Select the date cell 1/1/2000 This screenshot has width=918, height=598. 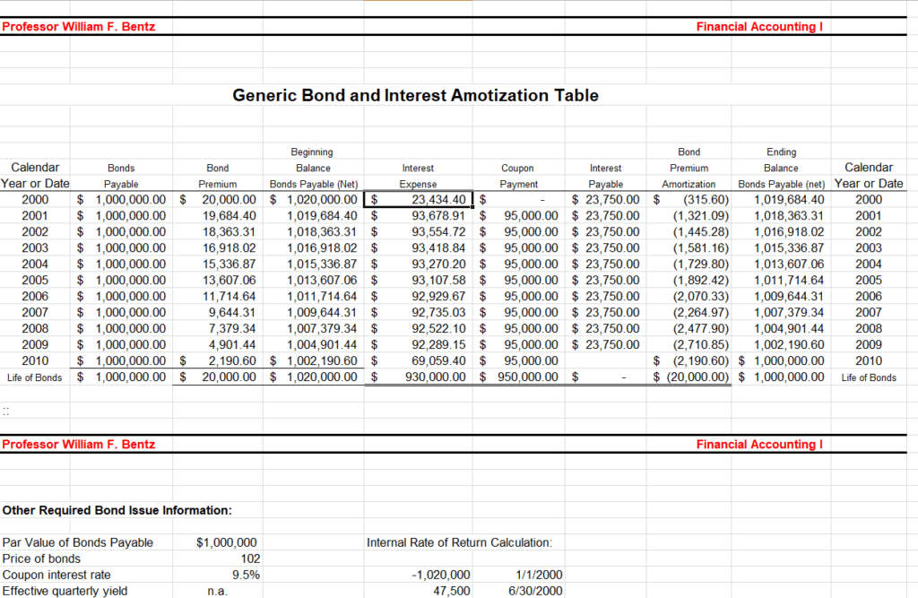pyautogui.click(x=518, y=576)
